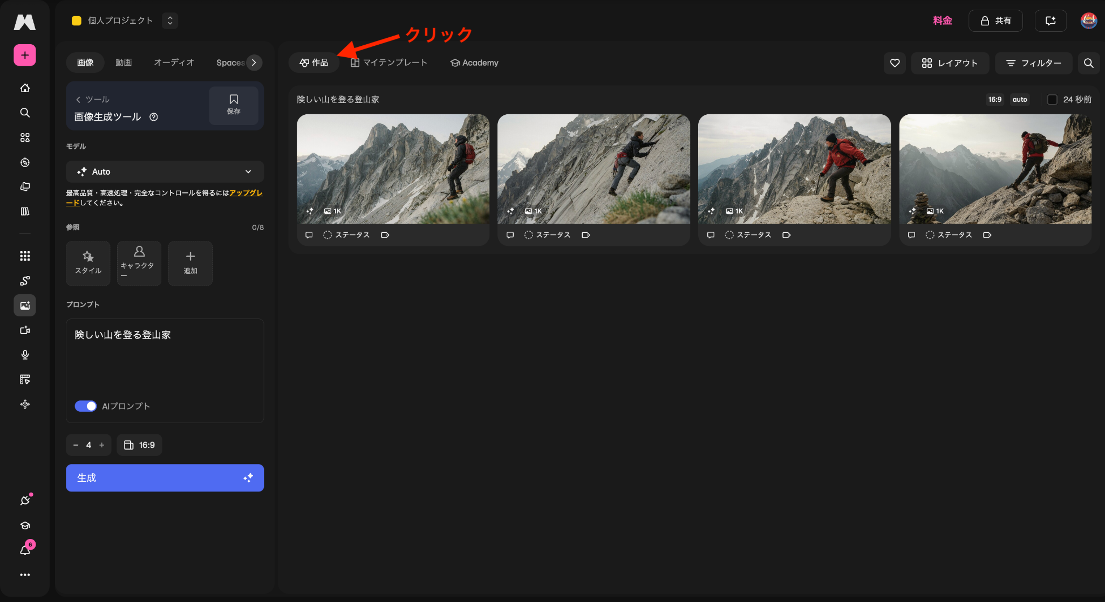
Task: Open the マイテンプレート tab
Action: [x=388, y=63]
